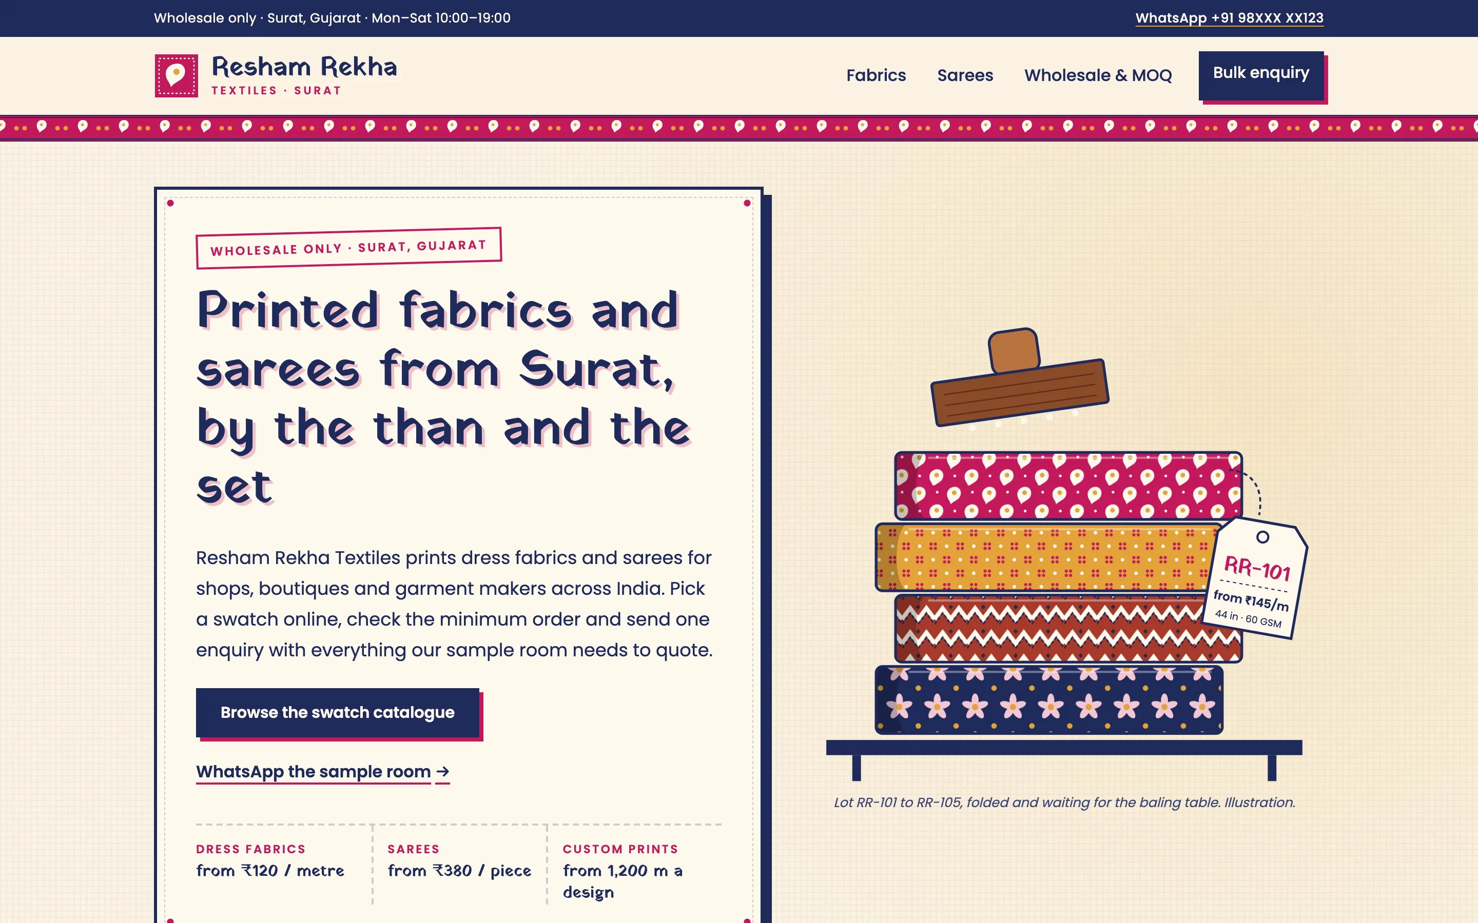Image resolution: width=1478 pixels, height=923 pixels.
Task: Click the illustration caption 'Lot RR-101 to RR-105'
Action: (1064, 802)
